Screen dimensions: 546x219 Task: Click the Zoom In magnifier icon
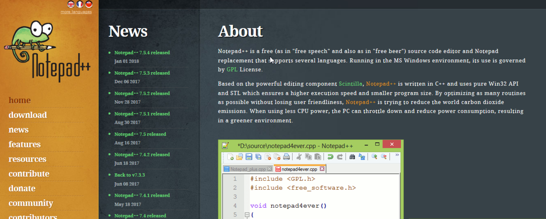pos(374,157)
